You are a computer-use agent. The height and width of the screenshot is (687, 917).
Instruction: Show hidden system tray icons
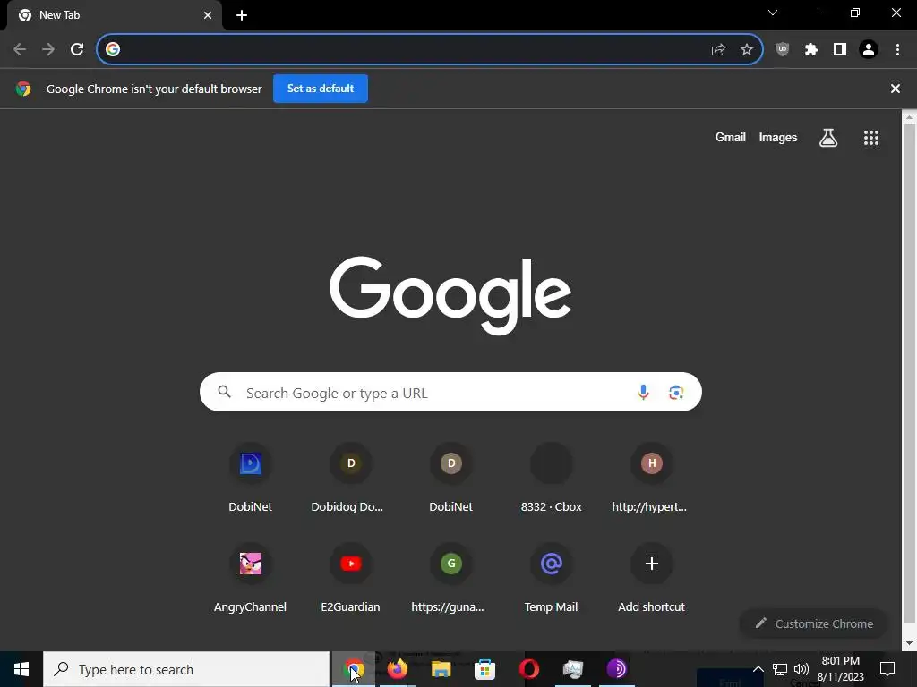pyautogui.click(x=758, y=669)
